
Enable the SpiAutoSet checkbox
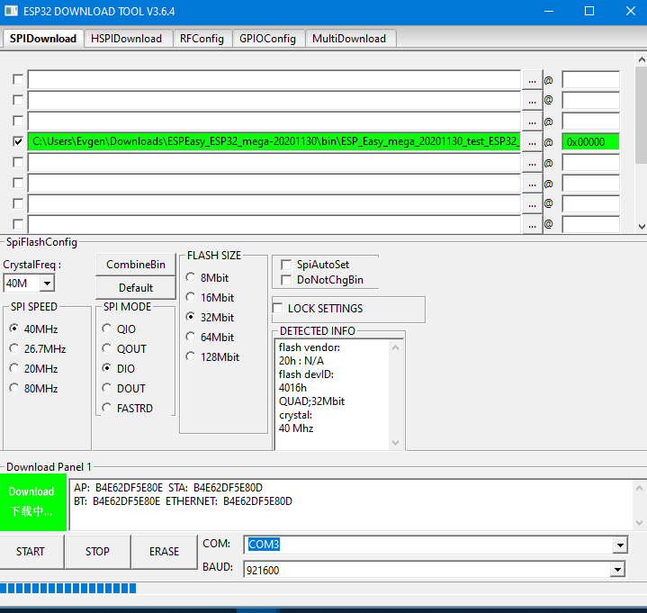[x=286, y=265]
